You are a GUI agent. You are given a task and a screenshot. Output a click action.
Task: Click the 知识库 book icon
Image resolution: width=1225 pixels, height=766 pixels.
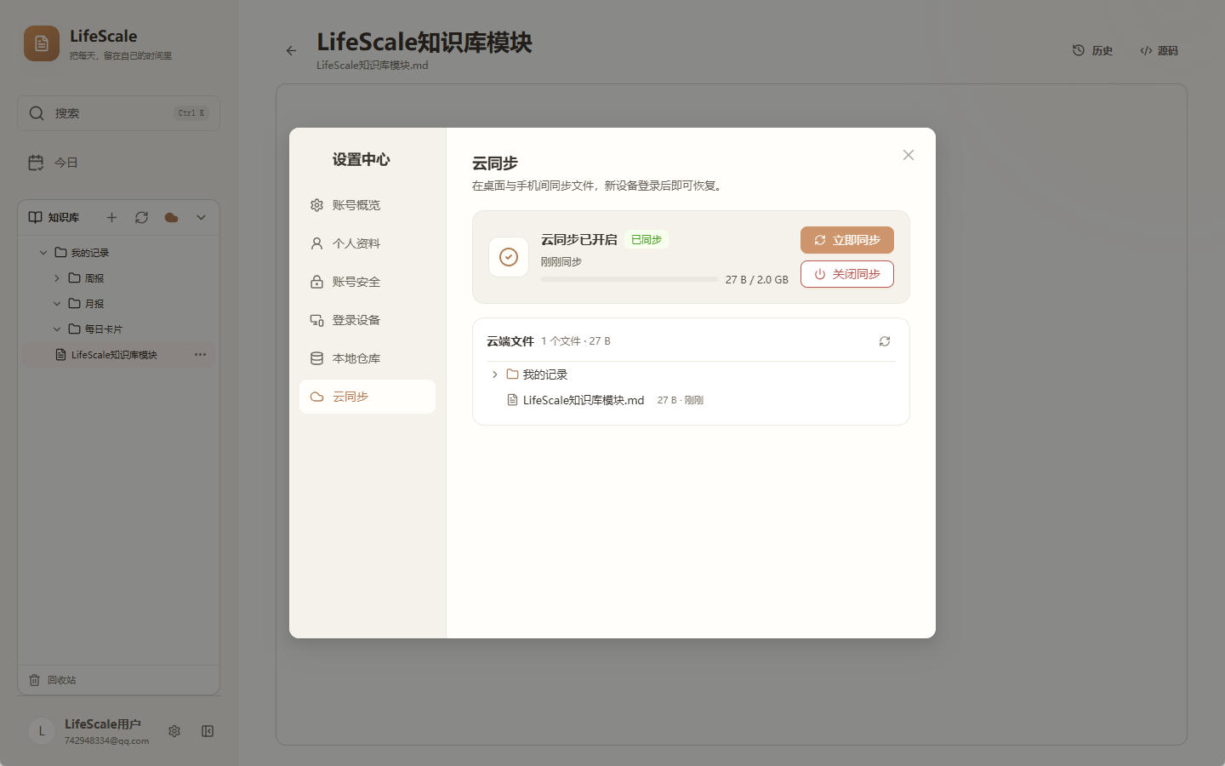coord(35,217)
